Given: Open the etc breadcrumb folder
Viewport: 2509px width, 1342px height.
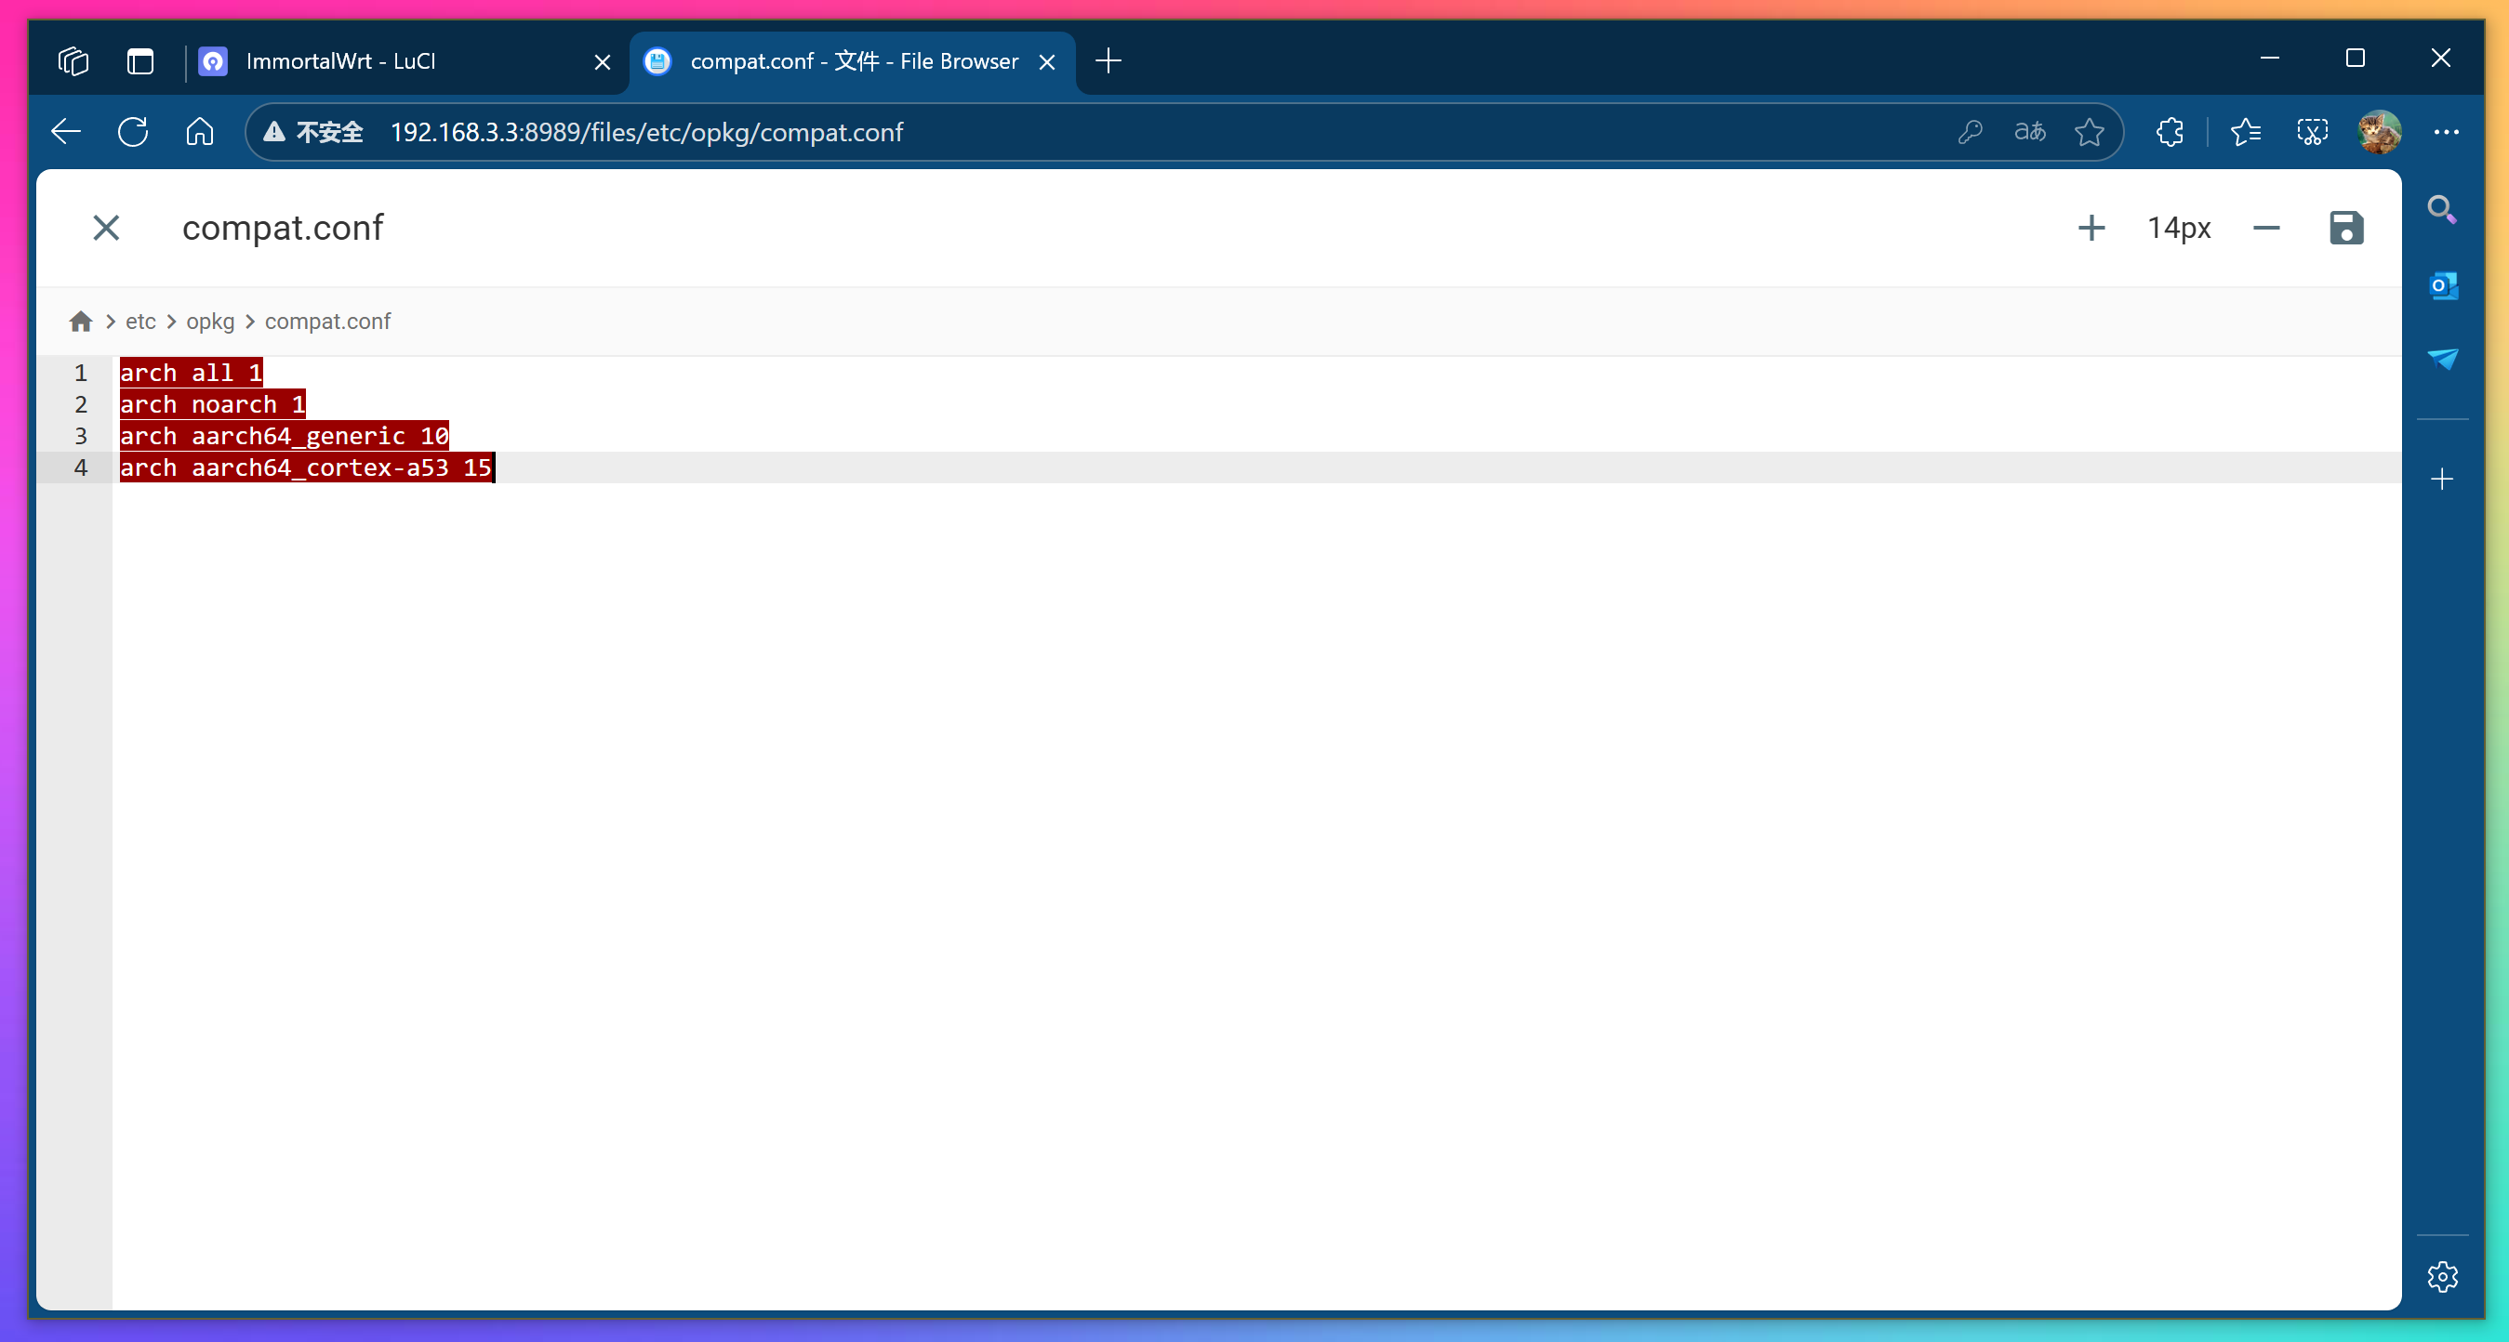Looking at the screenshot, I should (140, 322).
